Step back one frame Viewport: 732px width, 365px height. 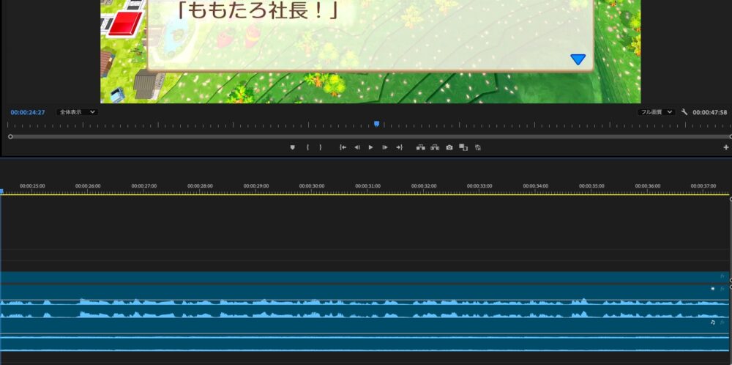357,147
